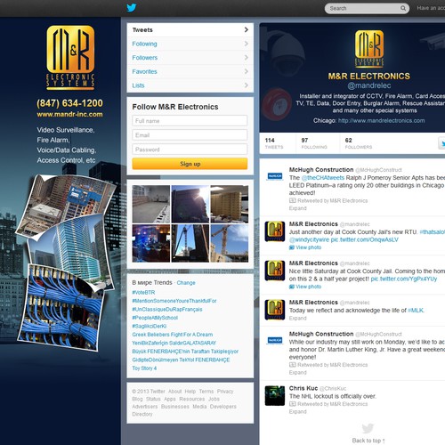The image size is (445, 445).
Task: Click M&R Electronics profile header logo
Action: (x=369, y=49)
